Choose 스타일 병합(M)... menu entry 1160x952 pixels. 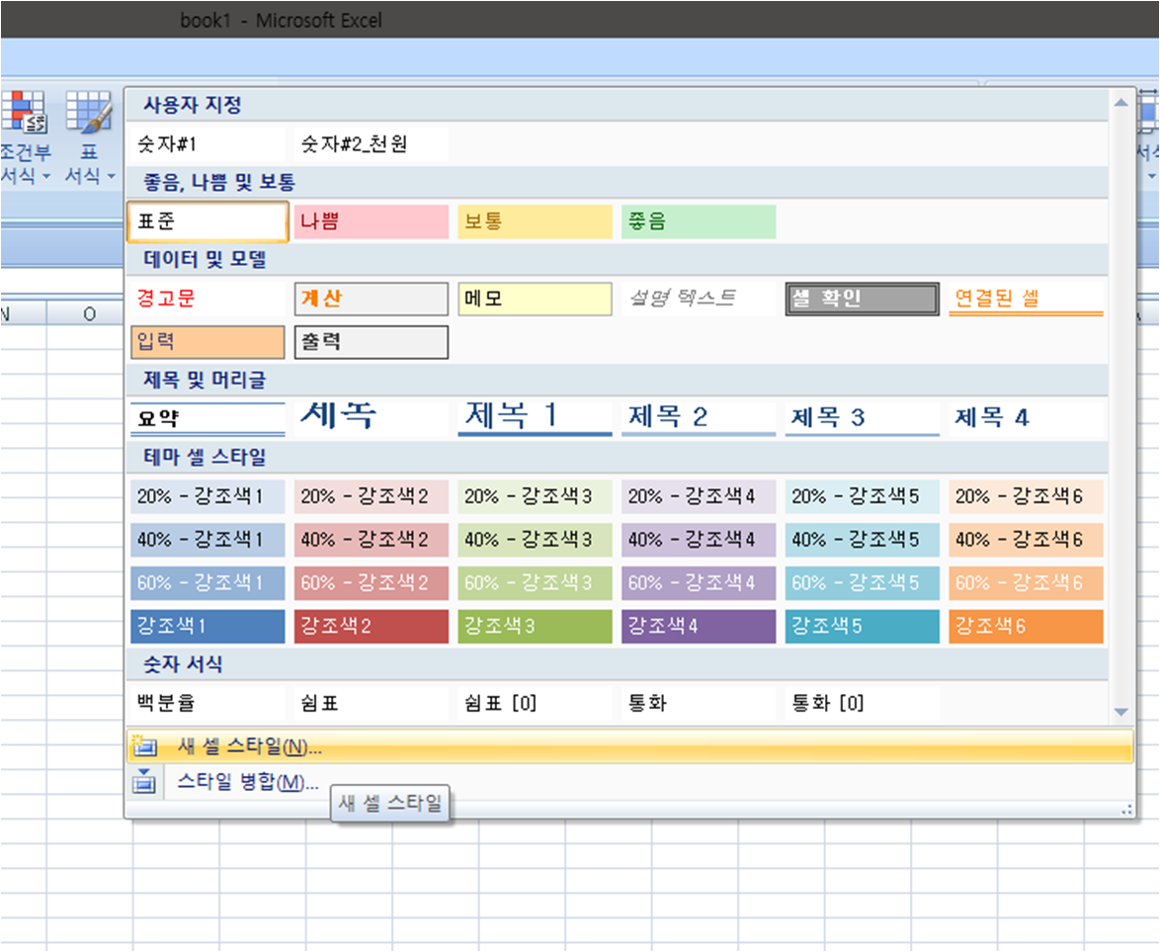(630, 781)
